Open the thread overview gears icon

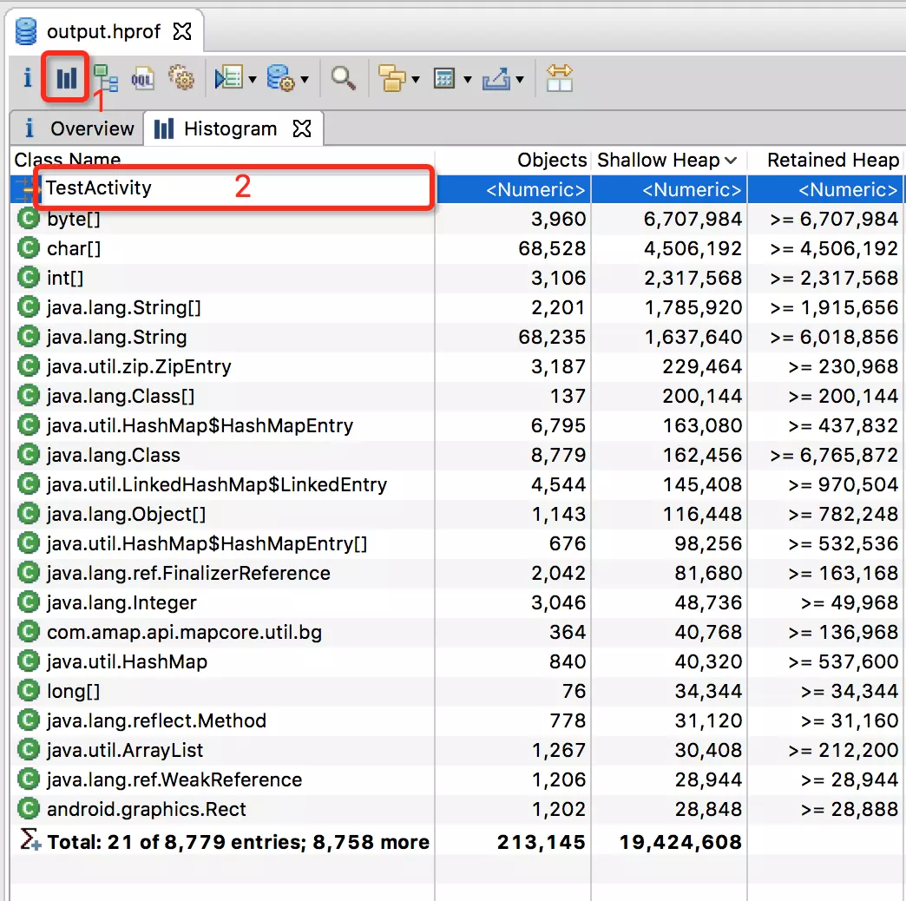pyautogui.click(x=181, y=77)
